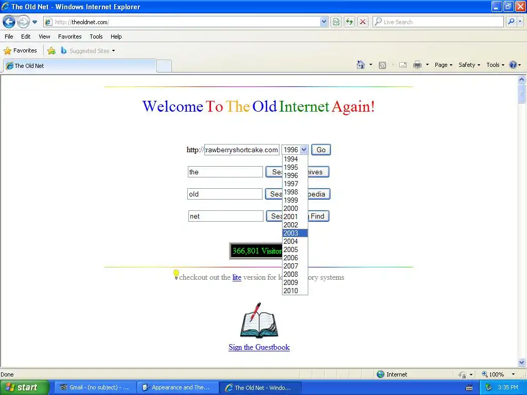
Task: Open the Page command bar menu
Action: click(443, 65)
